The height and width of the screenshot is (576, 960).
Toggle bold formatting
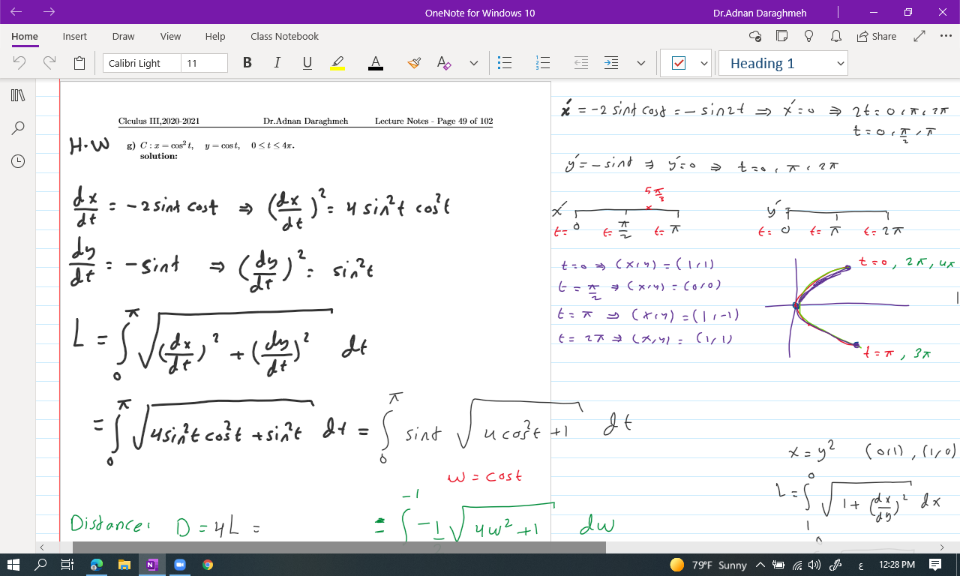247,63
